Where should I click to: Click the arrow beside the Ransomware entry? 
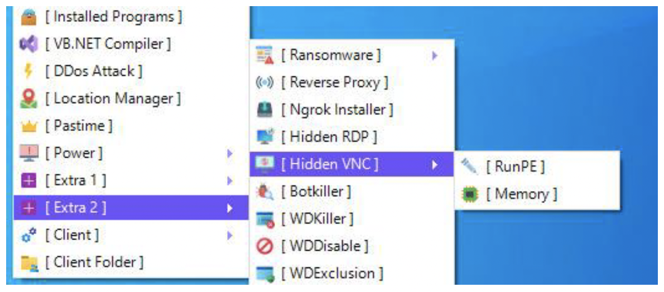[x=435, y=55]
